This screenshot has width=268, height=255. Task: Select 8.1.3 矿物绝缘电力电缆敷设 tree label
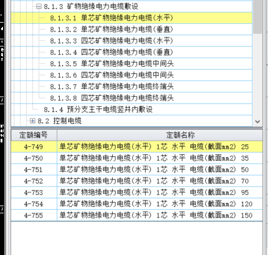click(91, 7)
